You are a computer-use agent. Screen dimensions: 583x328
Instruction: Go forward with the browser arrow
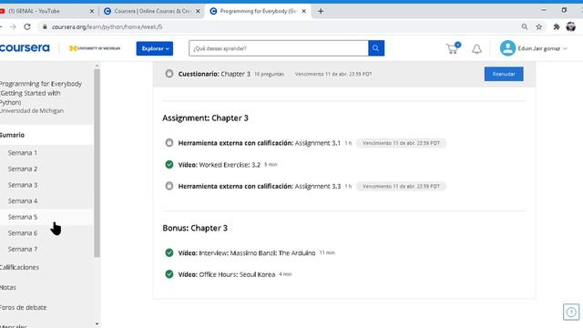coord(13,26)
